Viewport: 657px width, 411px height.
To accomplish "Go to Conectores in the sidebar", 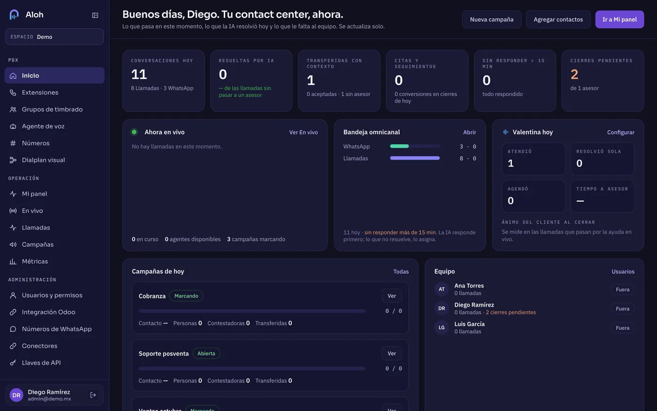I will pyautogui.click(x=54, y=346).
